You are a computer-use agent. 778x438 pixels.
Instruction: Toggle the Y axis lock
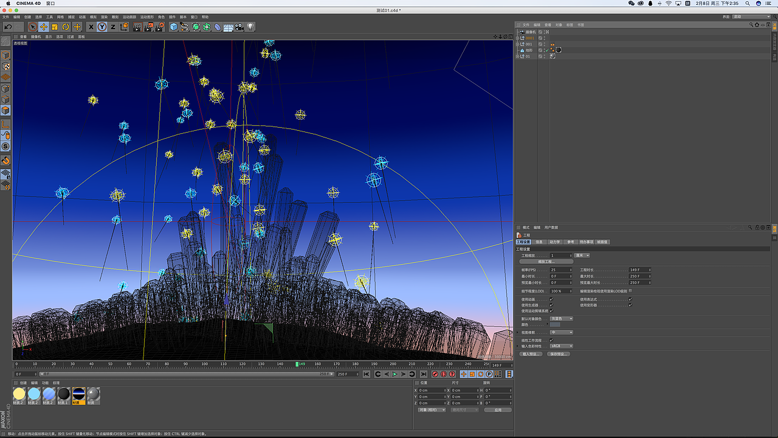(102, 27)
